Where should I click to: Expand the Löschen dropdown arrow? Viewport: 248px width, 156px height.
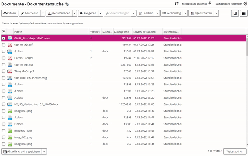(x=157, y=13)
